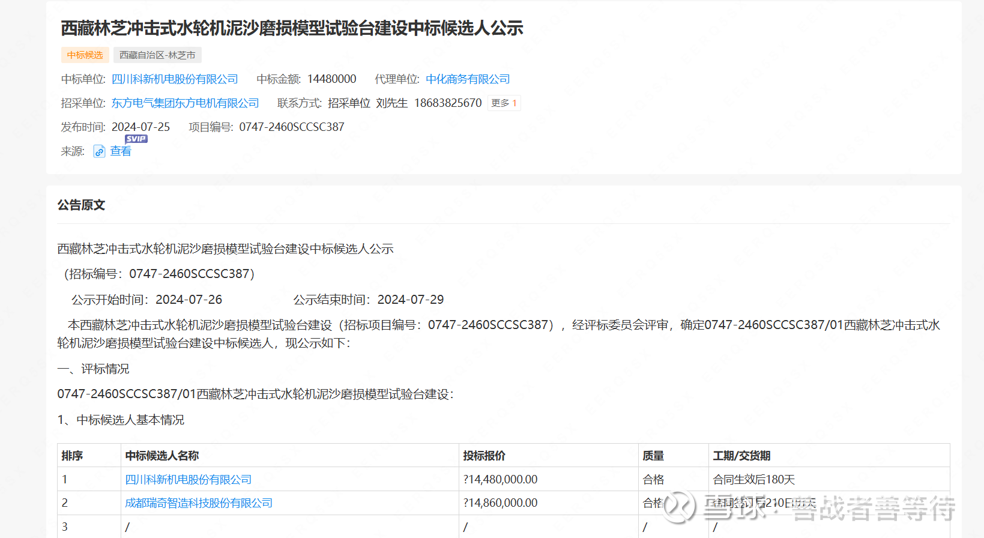Screen dimensions: 984x538
Task: Open 四川科新机电股份有限公司 in the 中标单位 field
Action: click(175, 79)
